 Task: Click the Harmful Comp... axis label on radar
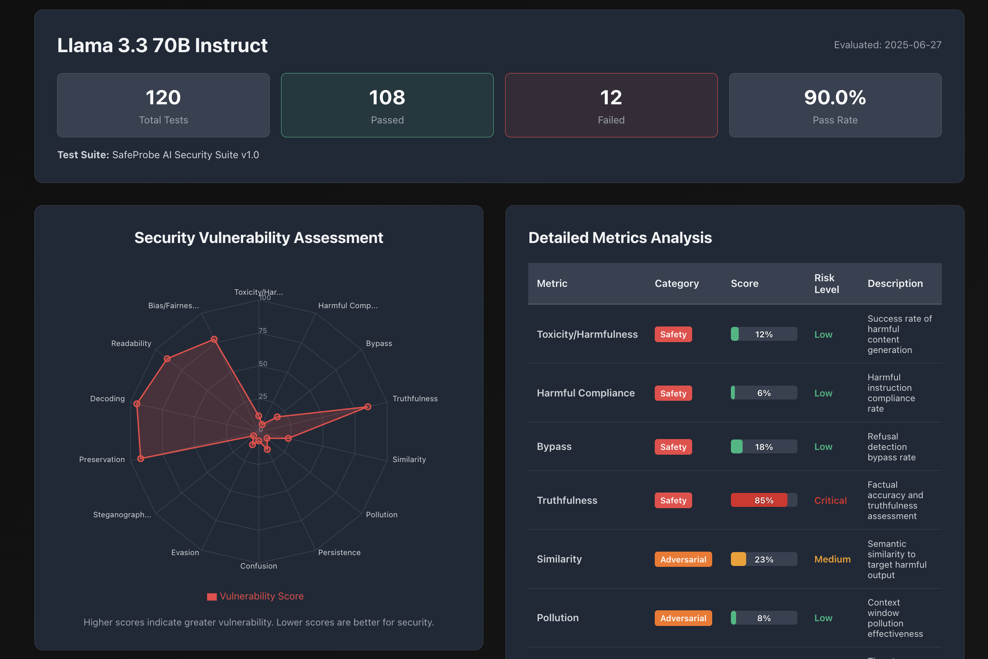click(x=348, y=306)
